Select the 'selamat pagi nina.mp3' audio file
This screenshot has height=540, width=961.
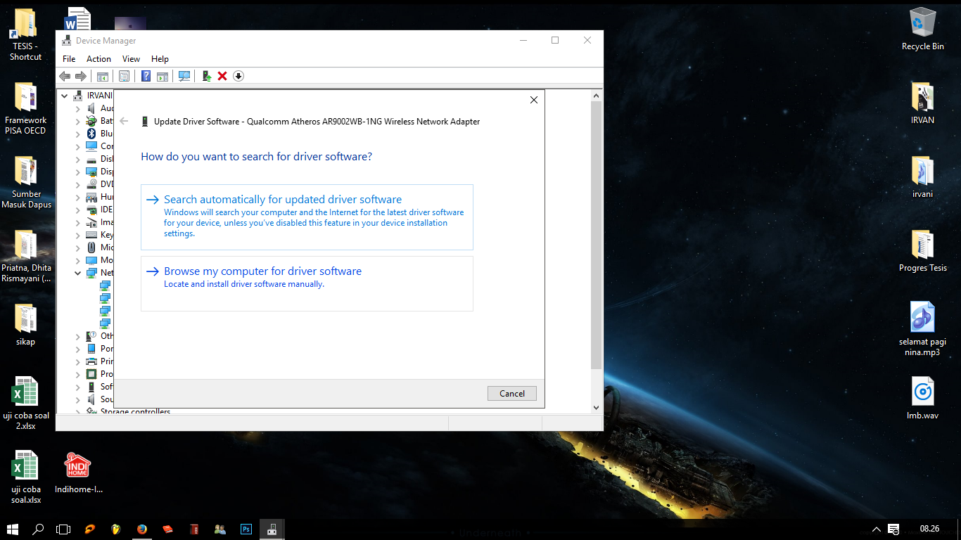click(922, 328)
